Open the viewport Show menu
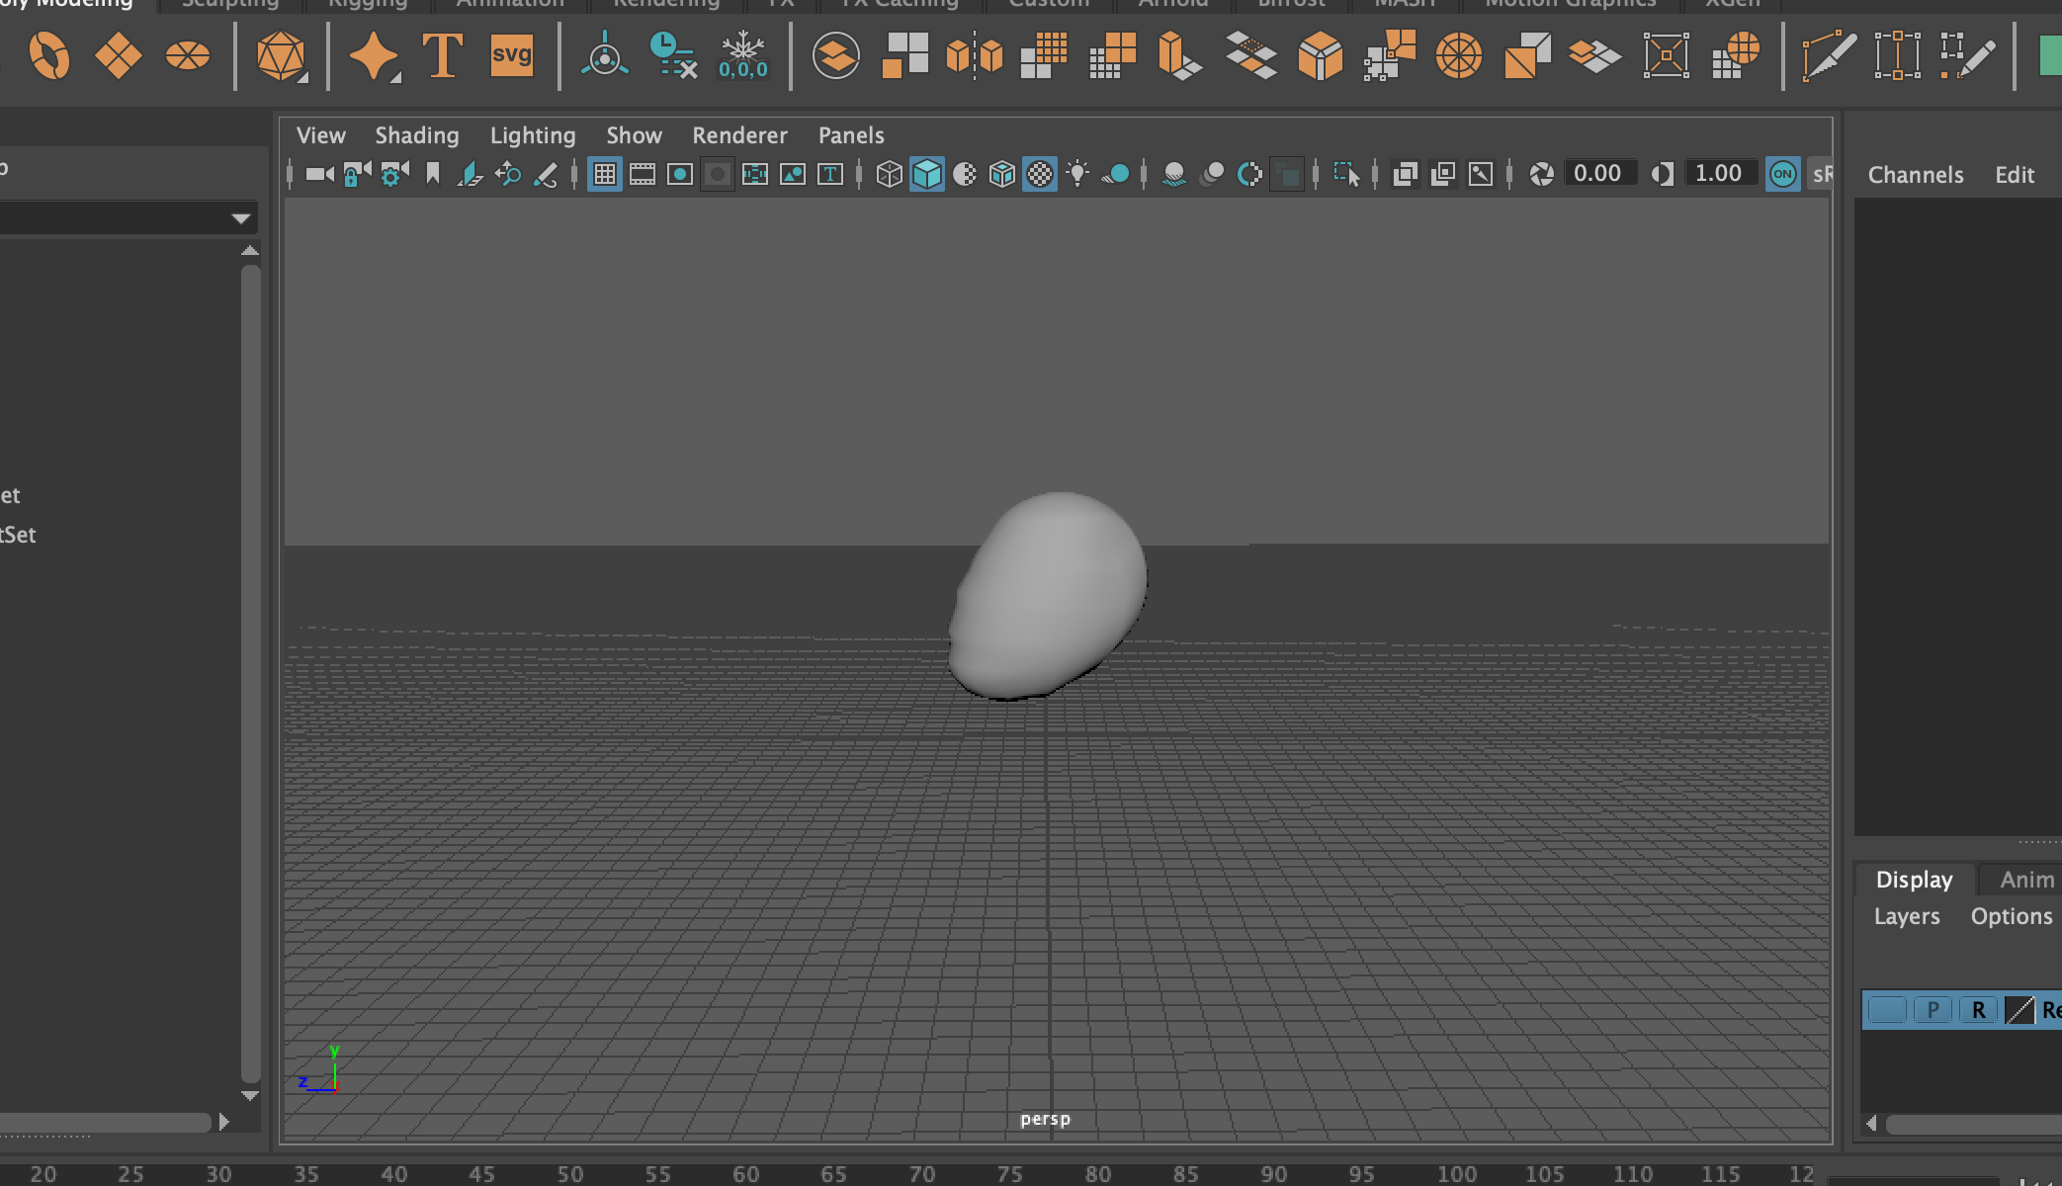The height and width of the screenshot is (1186, 2062). click(634, 135)
